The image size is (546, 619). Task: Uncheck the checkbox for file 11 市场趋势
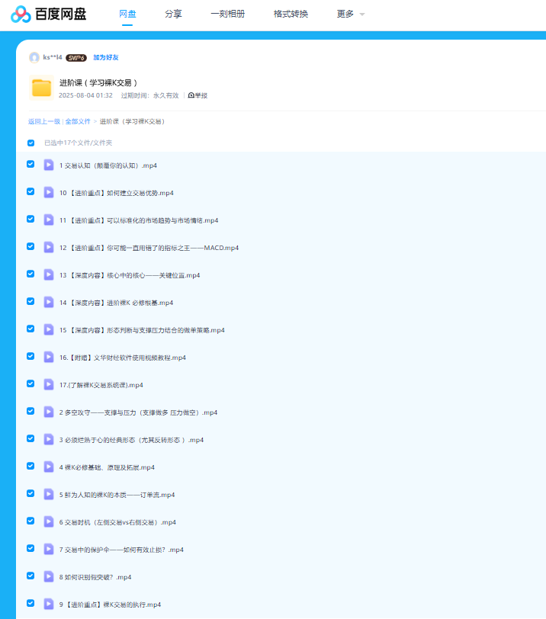[x=31, y=219]
